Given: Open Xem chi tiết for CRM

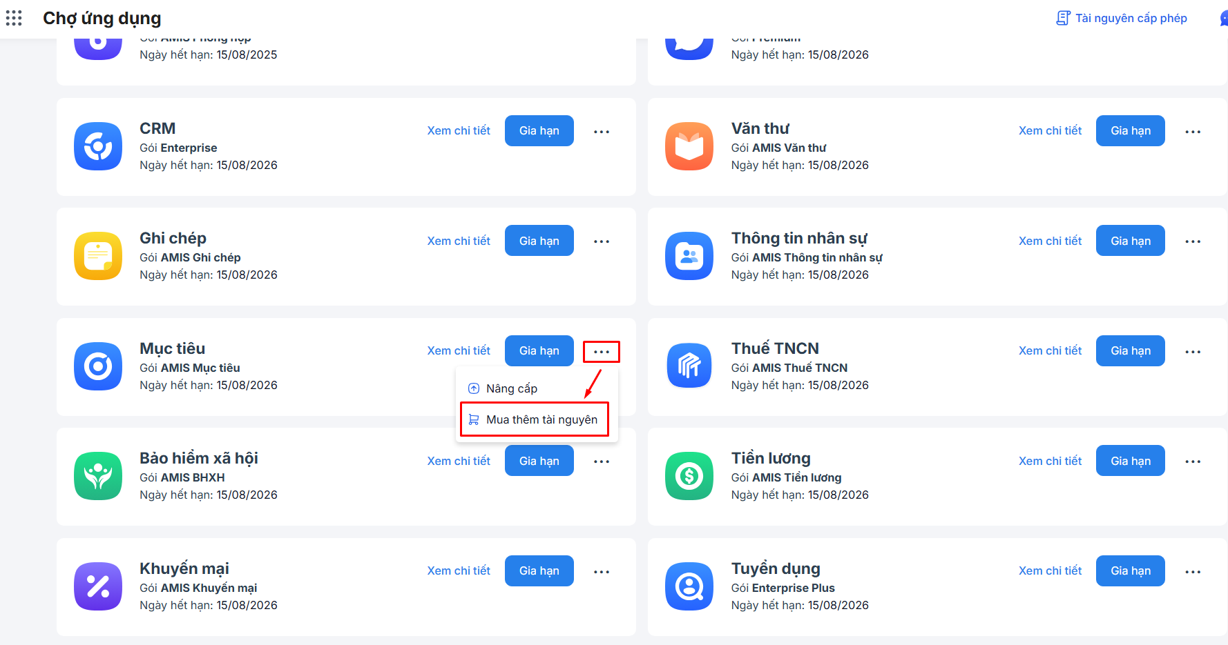Looking at the screenshot, I should coord(459,130).
